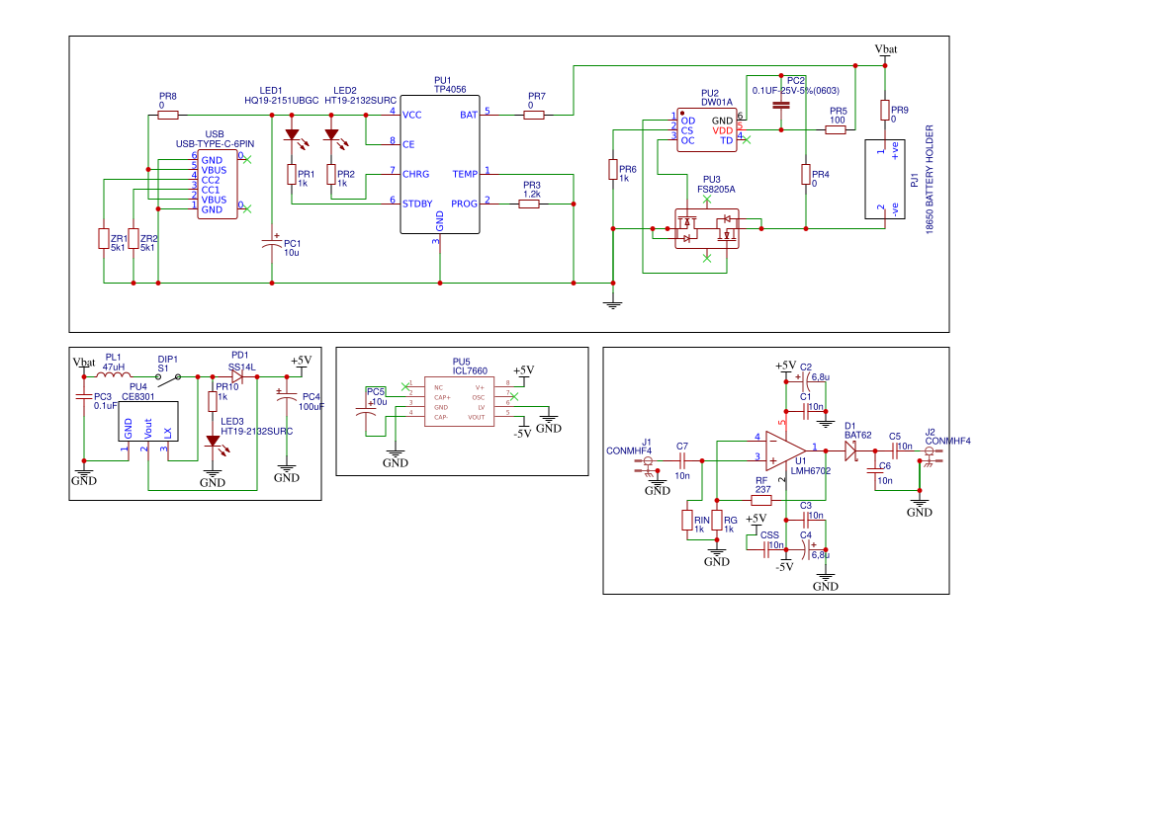This screenshot has height=817, width=1156.
Task: Click the LED1 diode symbol
Action: pos(292,134)
